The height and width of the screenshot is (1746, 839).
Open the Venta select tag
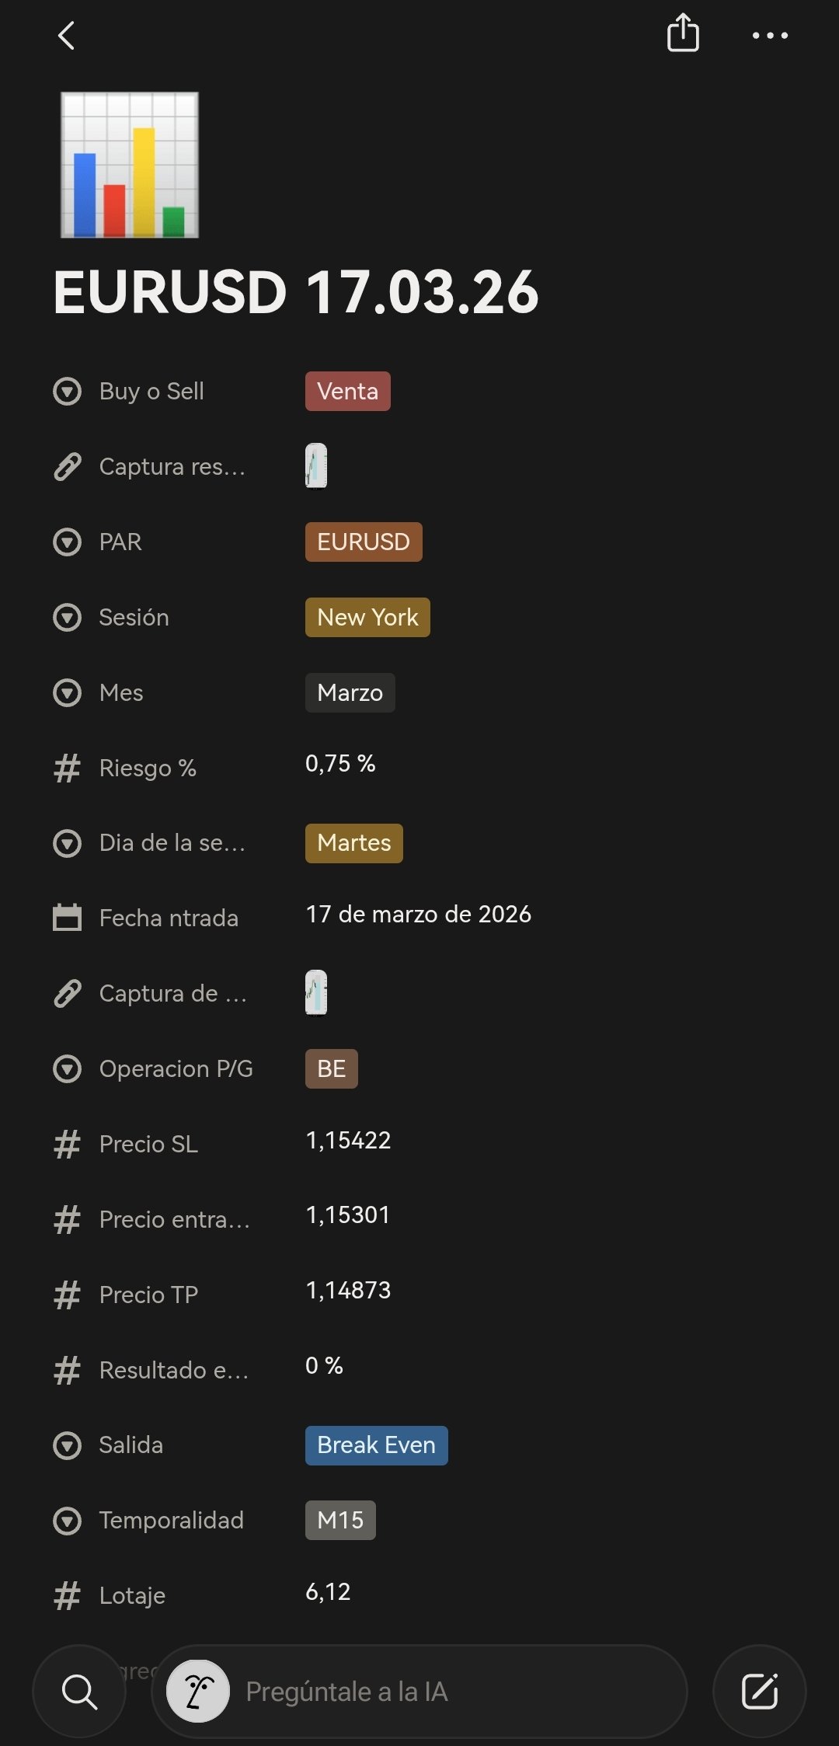[x=347, y=392]
